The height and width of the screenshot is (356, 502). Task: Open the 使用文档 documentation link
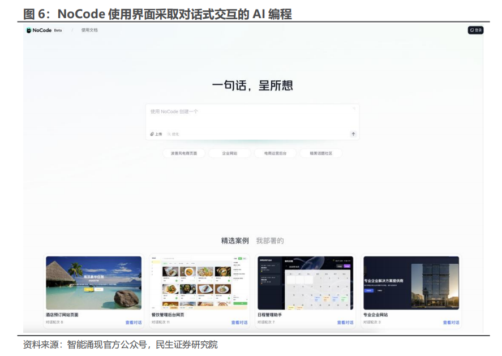pyautogui.click(x=89, y=30)
